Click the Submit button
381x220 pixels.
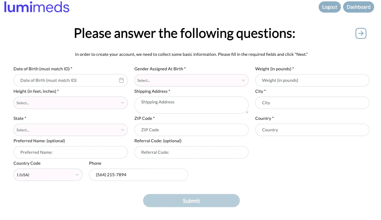191,201
